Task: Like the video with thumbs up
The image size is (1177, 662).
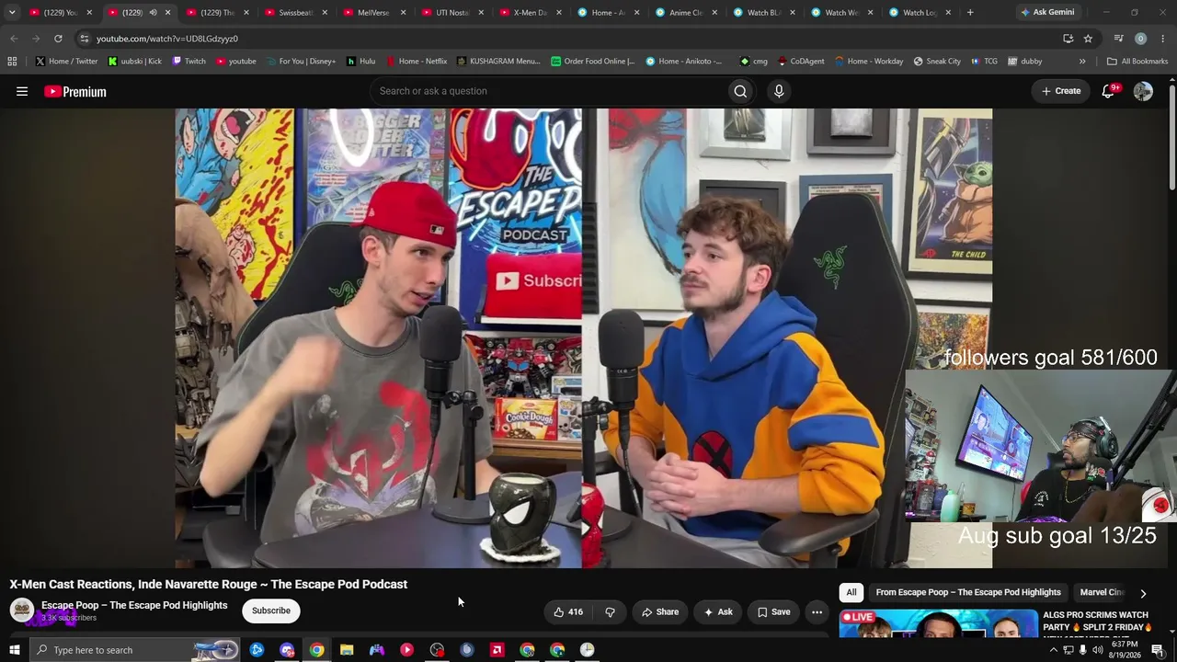Action: click(x=568, y=611)
